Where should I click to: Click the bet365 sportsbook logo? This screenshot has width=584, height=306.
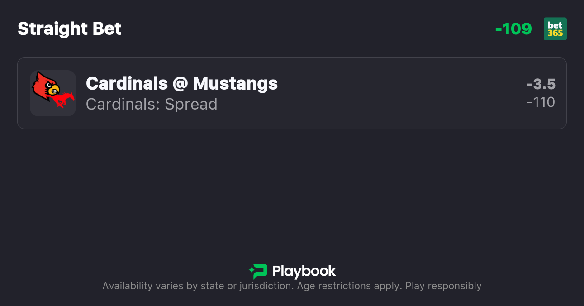(x=555, y=29)
